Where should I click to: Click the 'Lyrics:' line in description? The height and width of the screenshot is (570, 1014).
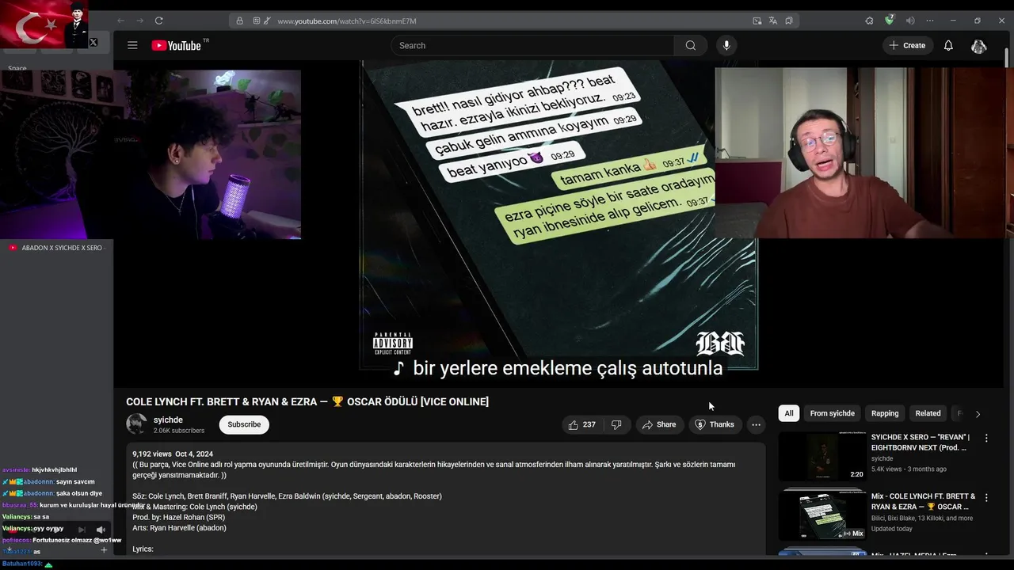143,549
